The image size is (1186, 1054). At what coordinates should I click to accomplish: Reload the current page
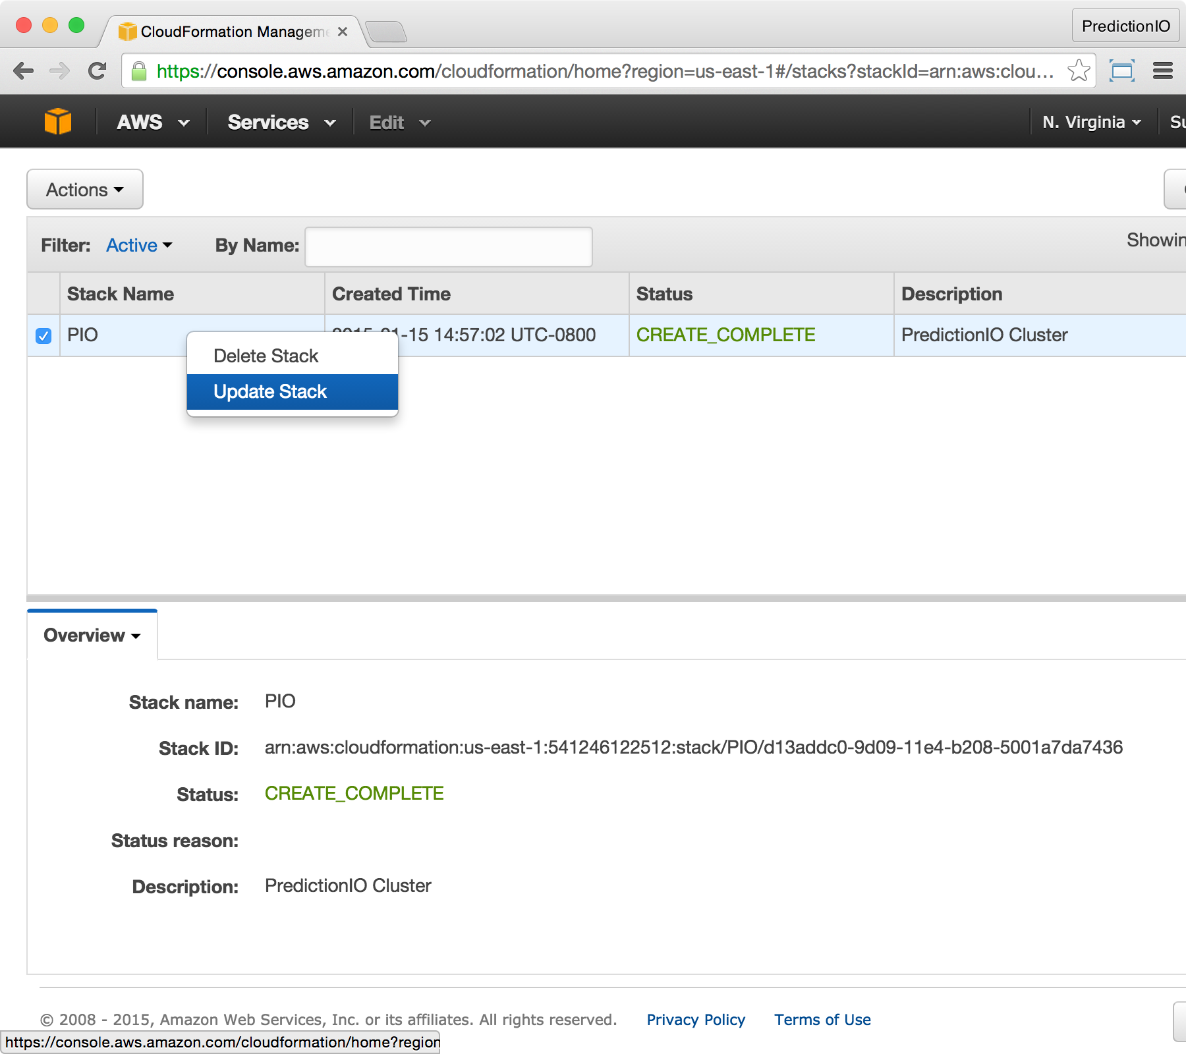tap(98, 71)
